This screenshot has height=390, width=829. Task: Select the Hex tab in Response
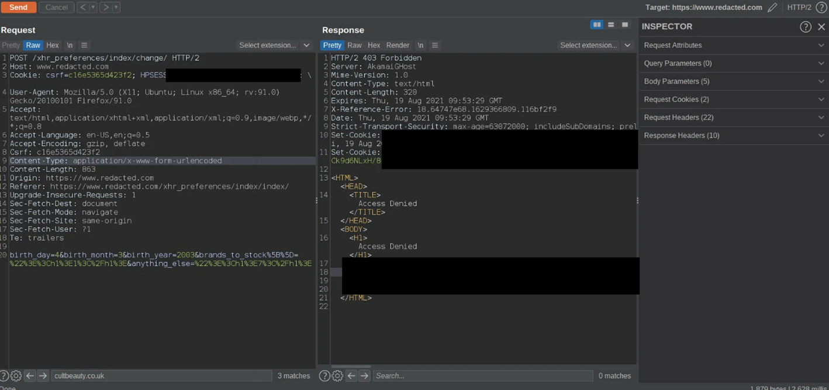374,45
